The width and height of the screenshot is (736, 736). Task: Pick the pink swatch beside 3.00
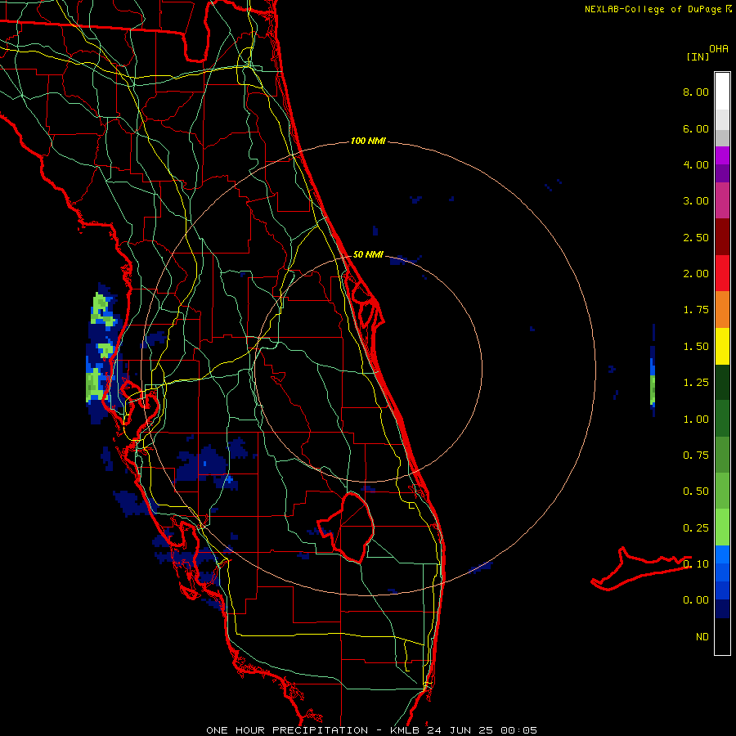(x=722, y=200)
